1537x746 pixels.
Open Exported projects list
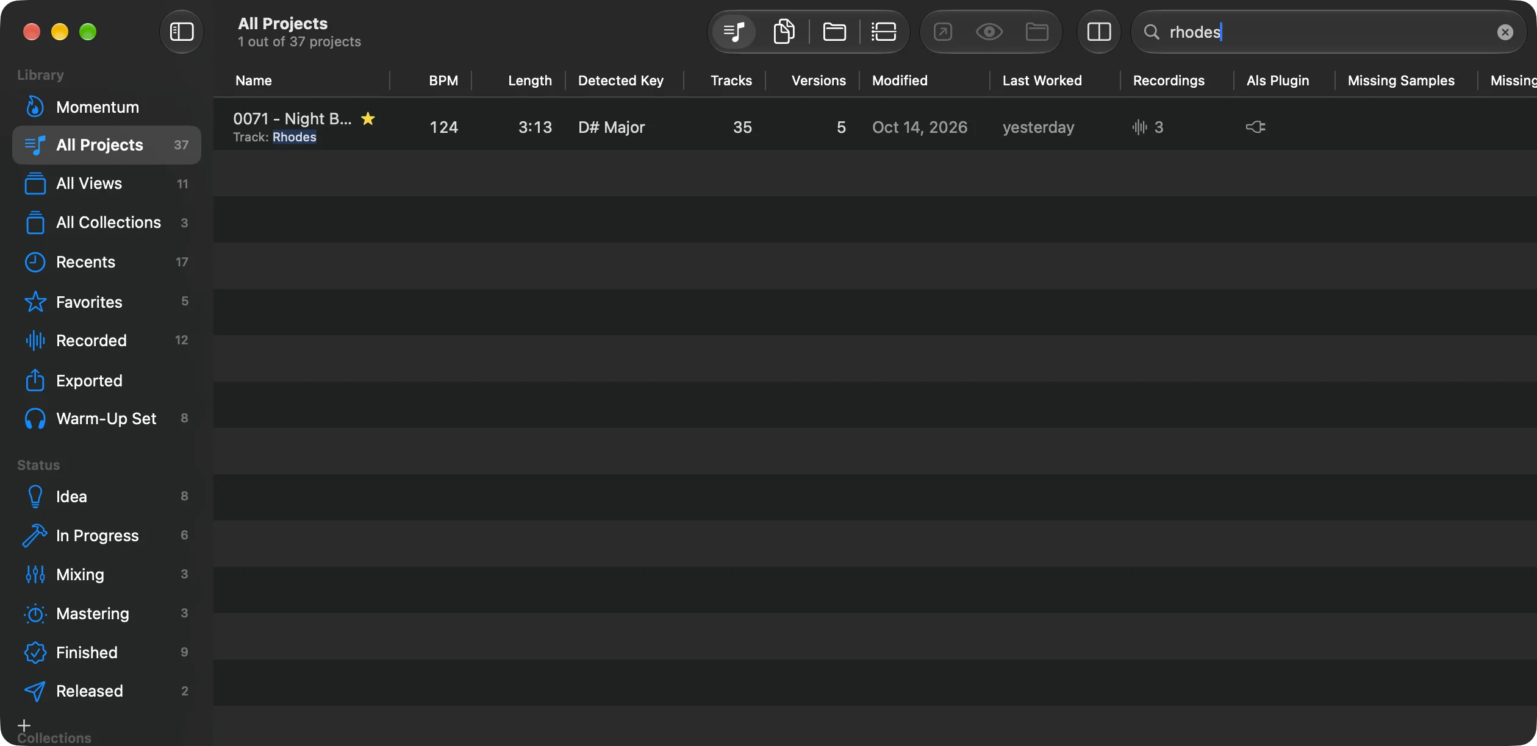(x=107, y=380)
